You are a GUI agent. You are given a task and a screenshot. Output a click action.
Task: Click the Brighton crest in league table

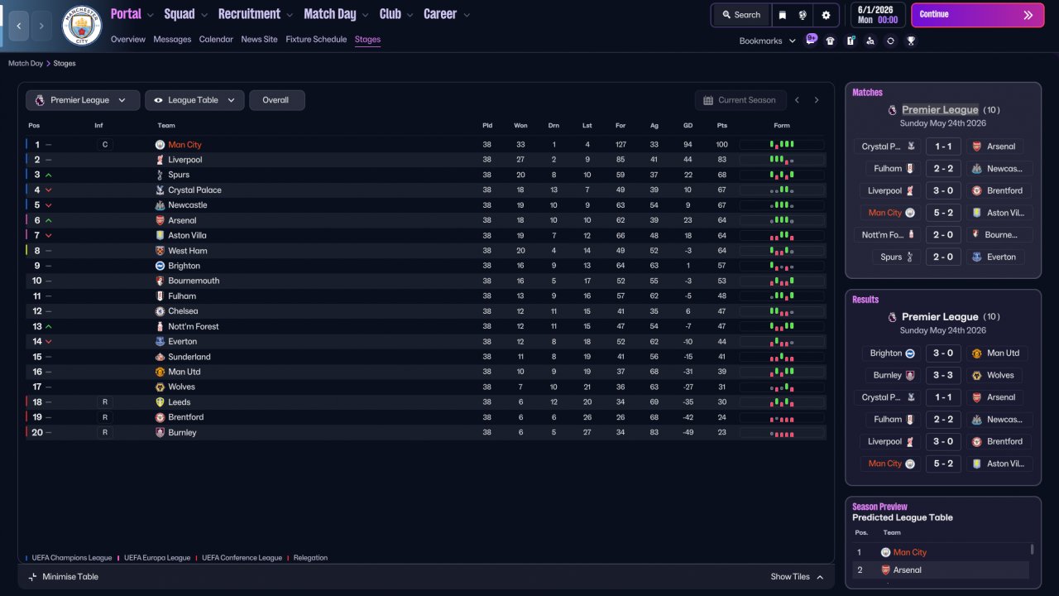(160, 266)
